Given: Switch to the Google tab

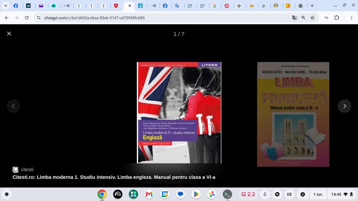Looking at the screenshot, I should 214,6.
